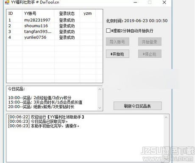195x163 pixels.
Task: Click the 登录状态 column header
Action: coord(67,14)
